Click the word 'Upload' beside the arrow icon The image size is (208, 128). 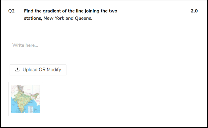pos(30,70)
